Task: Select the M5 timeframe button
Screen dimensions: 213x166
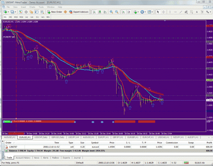Action: point(11,17)
